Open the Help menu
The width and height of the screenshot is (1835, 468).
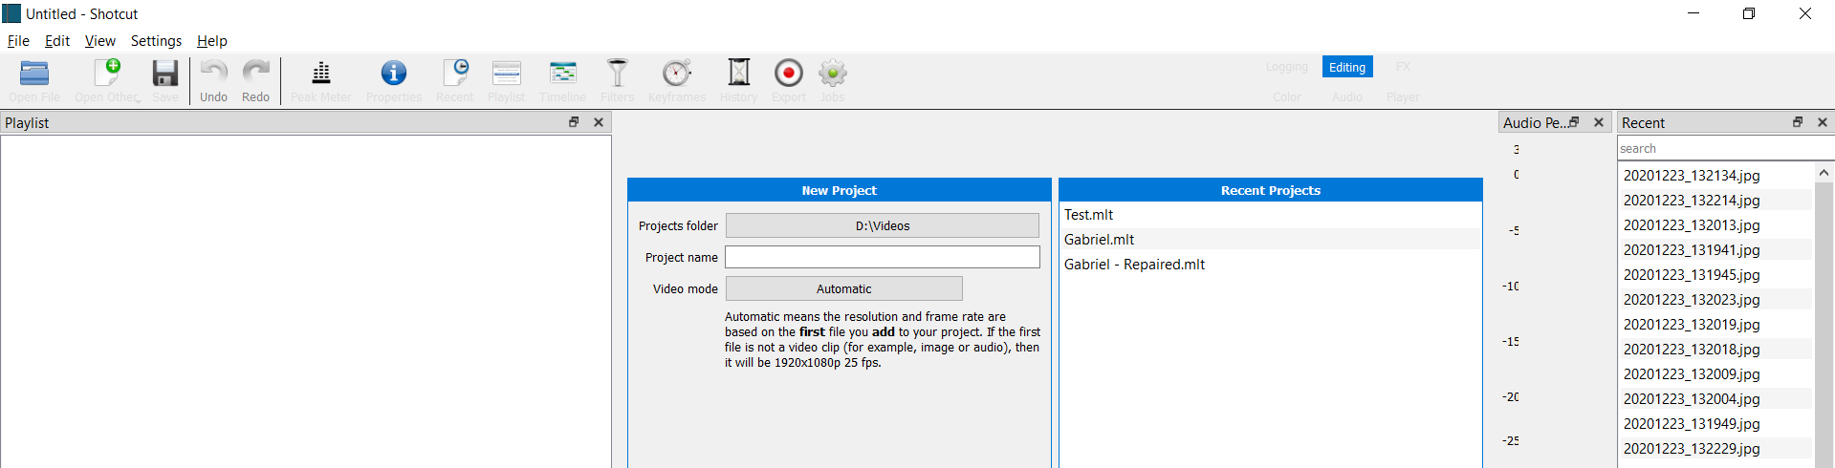point(212,41)
